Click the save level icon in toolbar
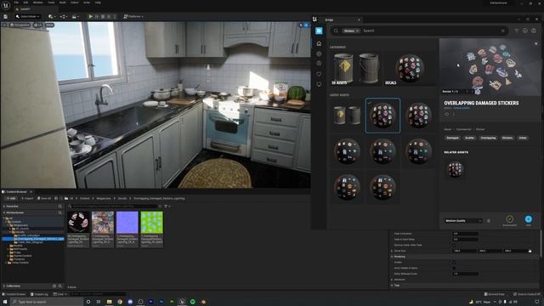 click(x=6, y=16)
